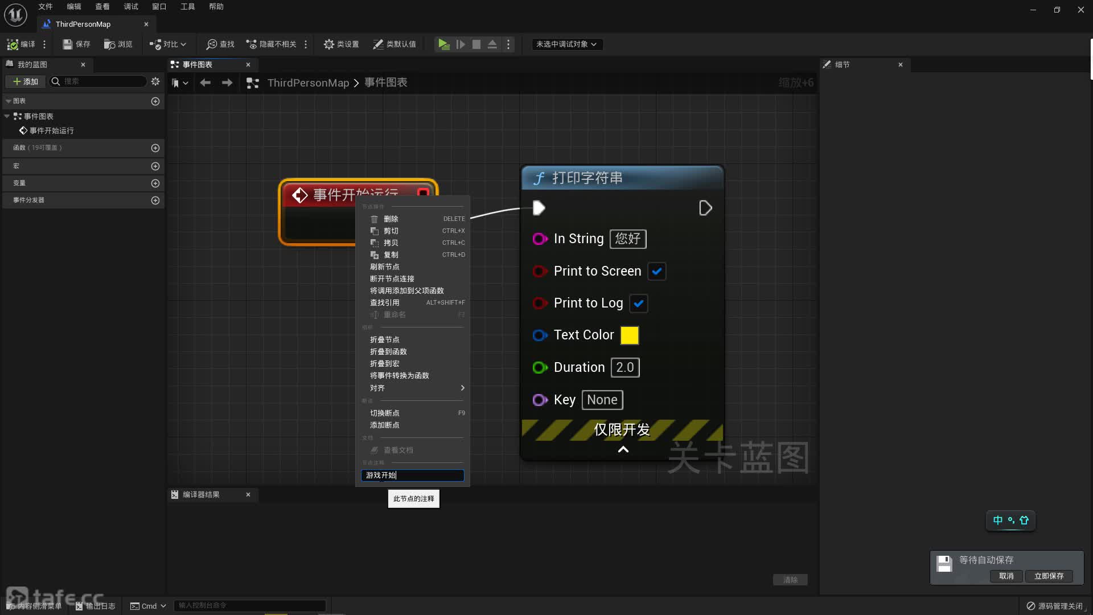Click the skip frame play button
1093x615 pixels.
coord(461,44)
